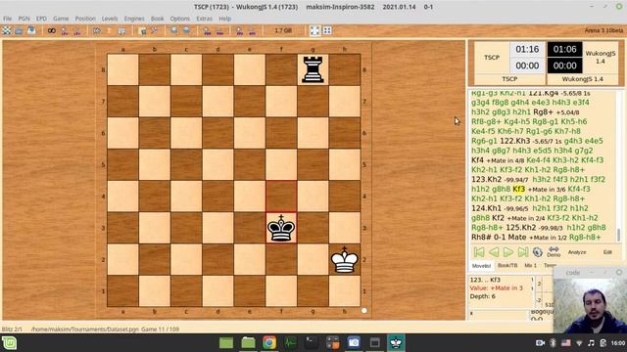Click the highlighted Kf3 move in movelist

click(x=518, y=189)
